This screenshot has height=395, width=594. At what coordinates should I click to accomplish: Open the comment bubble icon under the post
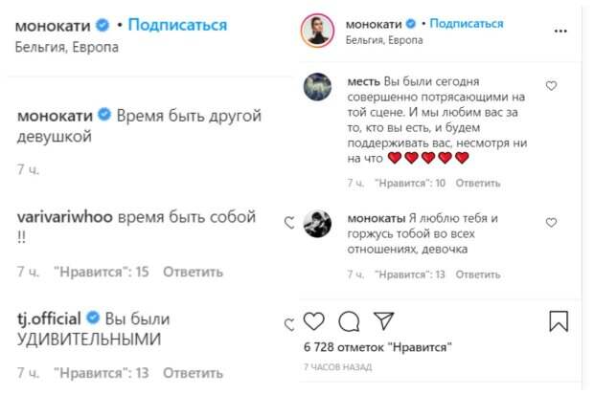pyautogui.click(x=349, y=320)
